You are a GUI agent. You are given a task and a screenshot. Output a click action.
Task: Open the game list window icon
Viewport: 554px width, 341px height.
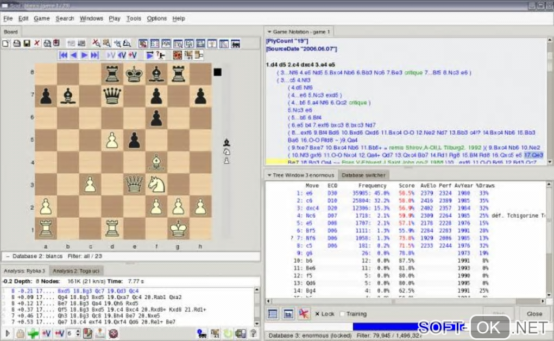point(154,43)
